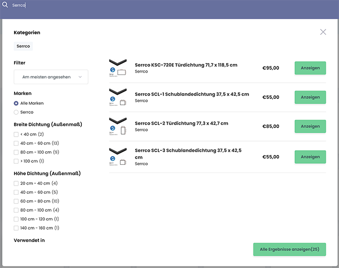Click the 'Verwendet in' filter heading
339x268 pixels.
tap(29, 240)
